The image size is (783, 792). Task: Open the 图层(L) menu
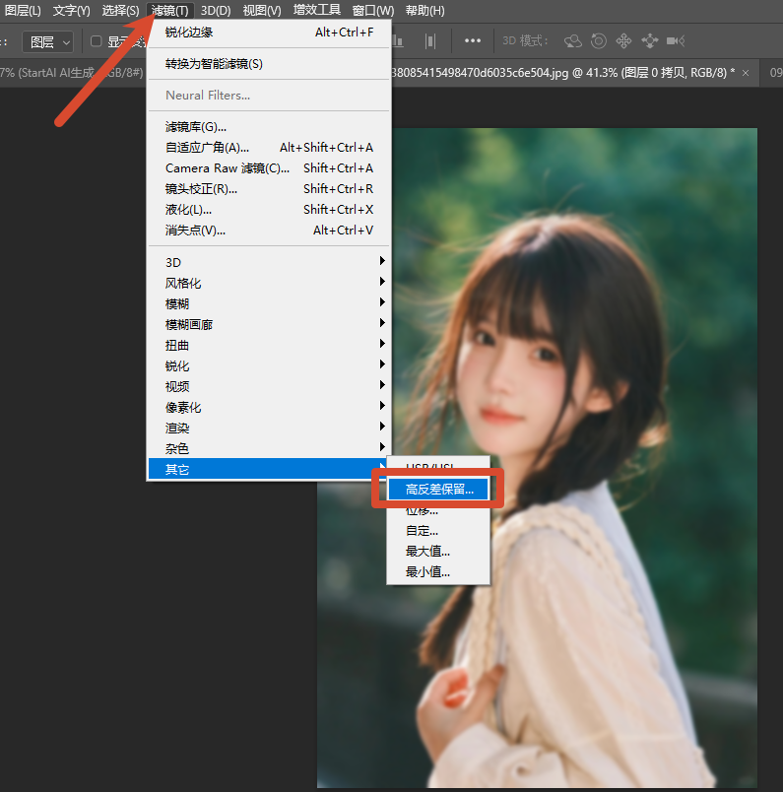[23, 11]
